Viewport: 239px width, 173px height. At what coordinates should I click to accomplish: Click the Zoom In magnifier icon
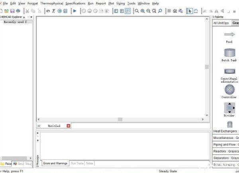(x=142, y=11)
